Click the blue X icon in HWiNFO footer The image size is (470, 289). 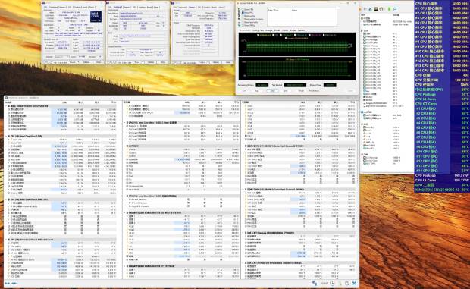(x=354, y=283)
